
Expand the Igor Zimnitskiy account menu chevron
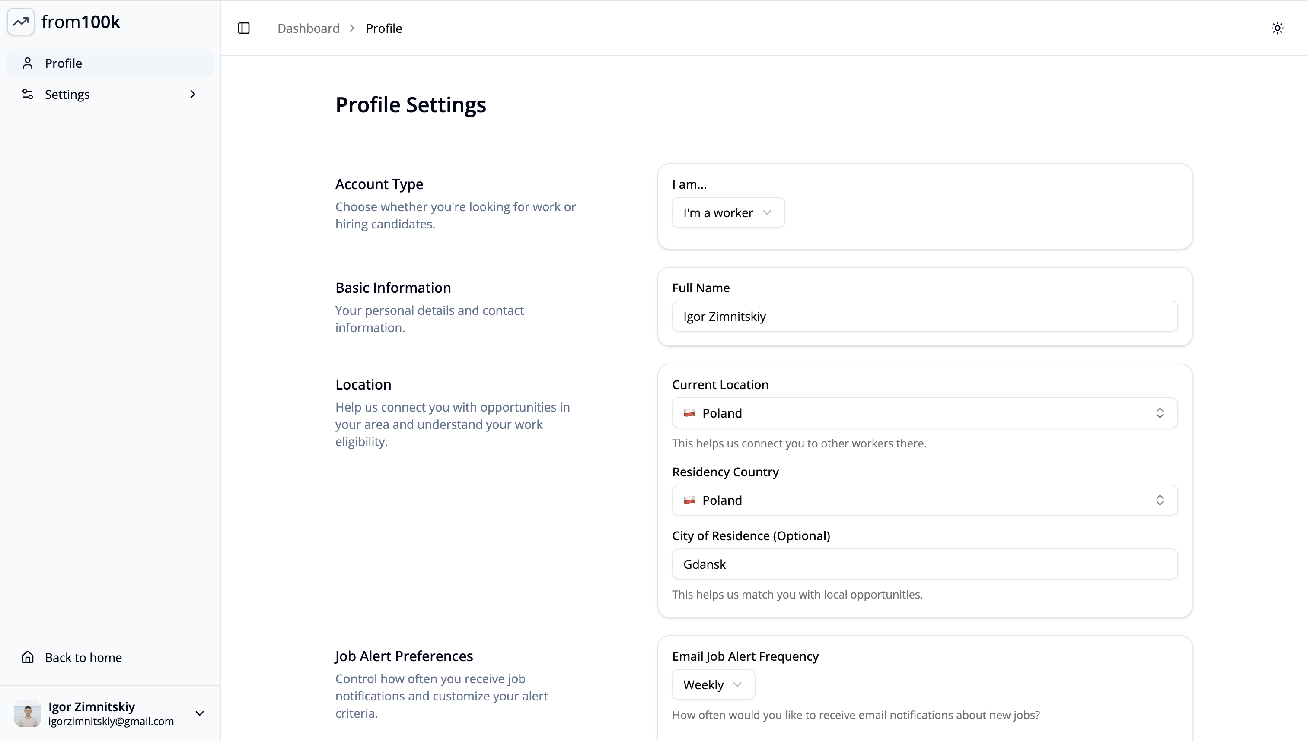200,713
